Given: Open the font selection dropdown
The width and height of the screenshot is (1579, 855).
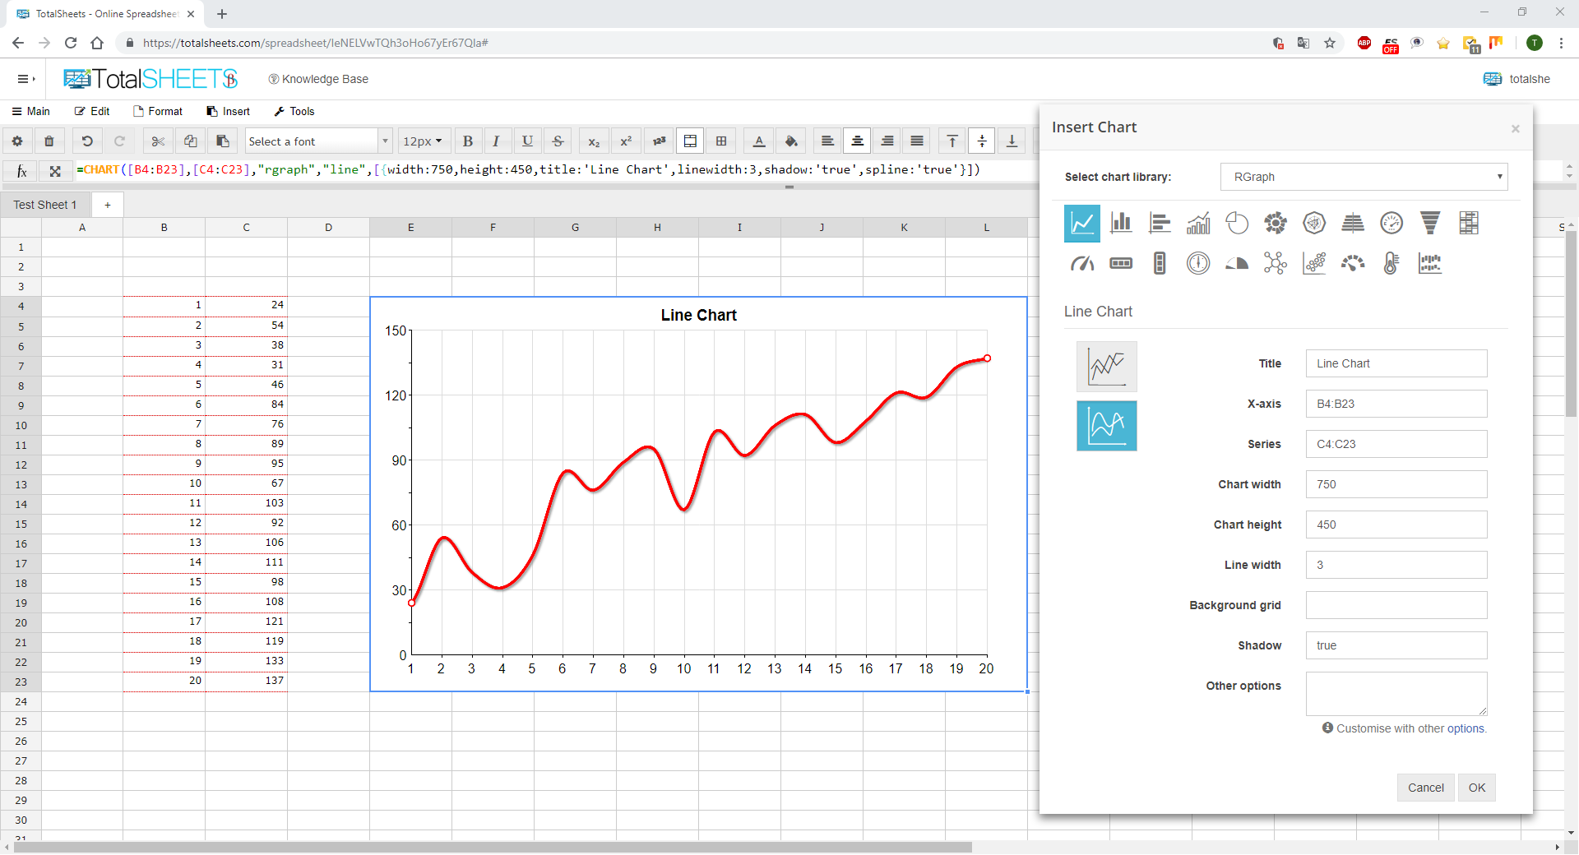Looking at the screenshot, I should [317, 141].
